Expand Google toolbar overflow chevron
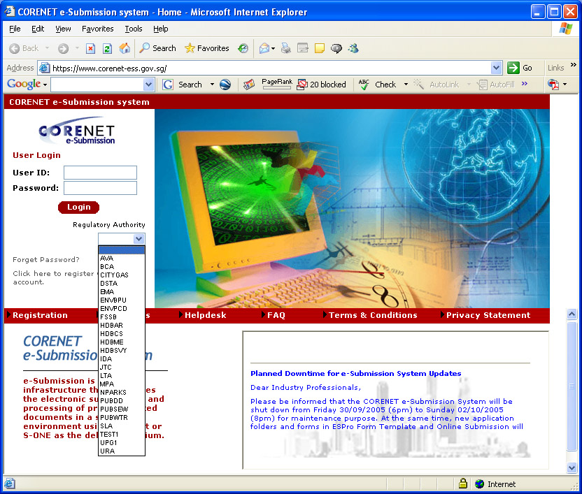Screen dimensions: 582x494 click(525, 84)
